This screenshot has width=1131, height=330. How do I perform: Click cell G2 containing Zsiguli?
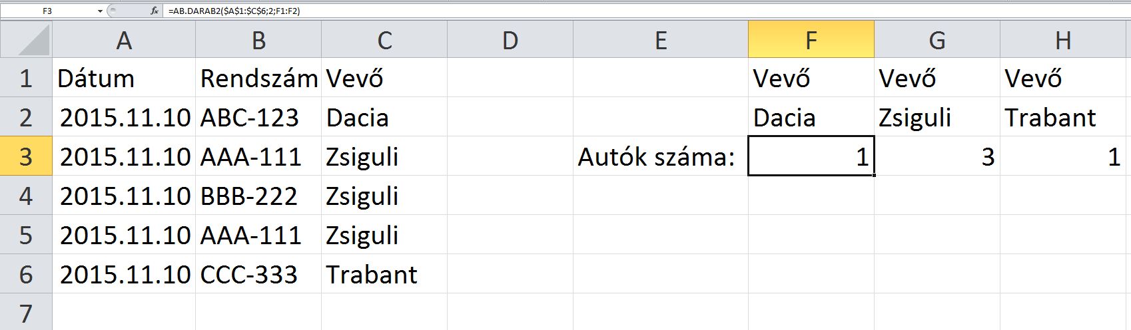(x=937, y=118)
